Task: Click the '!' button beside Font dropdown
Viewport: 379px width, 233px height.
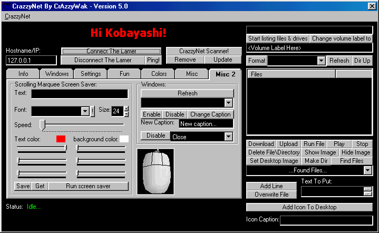Action: 93,111
